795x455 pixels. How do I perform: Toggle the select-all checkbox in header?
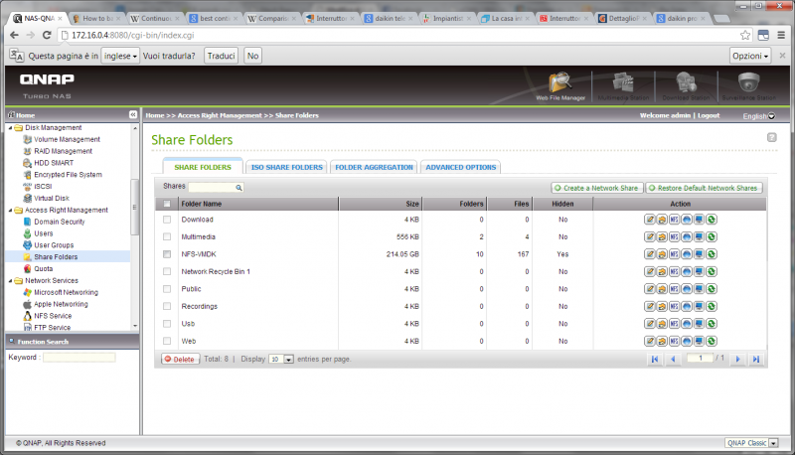(x=167, y=204)
